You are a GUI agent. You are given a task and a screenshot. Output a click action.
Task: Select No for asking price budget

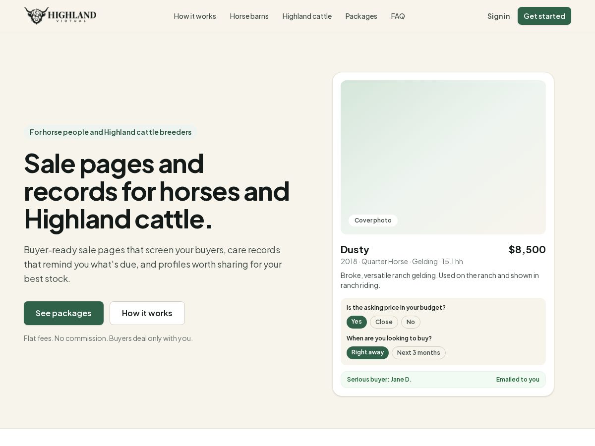(x=411, y=322)
